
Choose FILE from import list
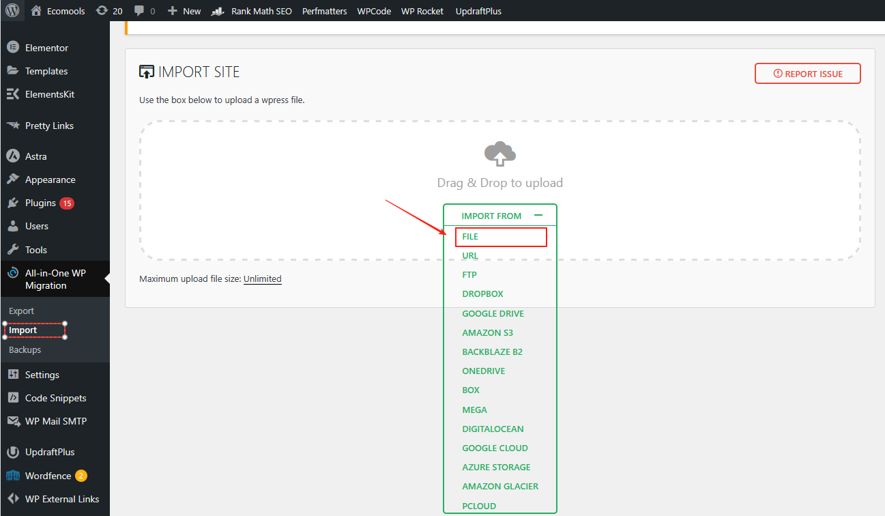[x=470, y=236]
